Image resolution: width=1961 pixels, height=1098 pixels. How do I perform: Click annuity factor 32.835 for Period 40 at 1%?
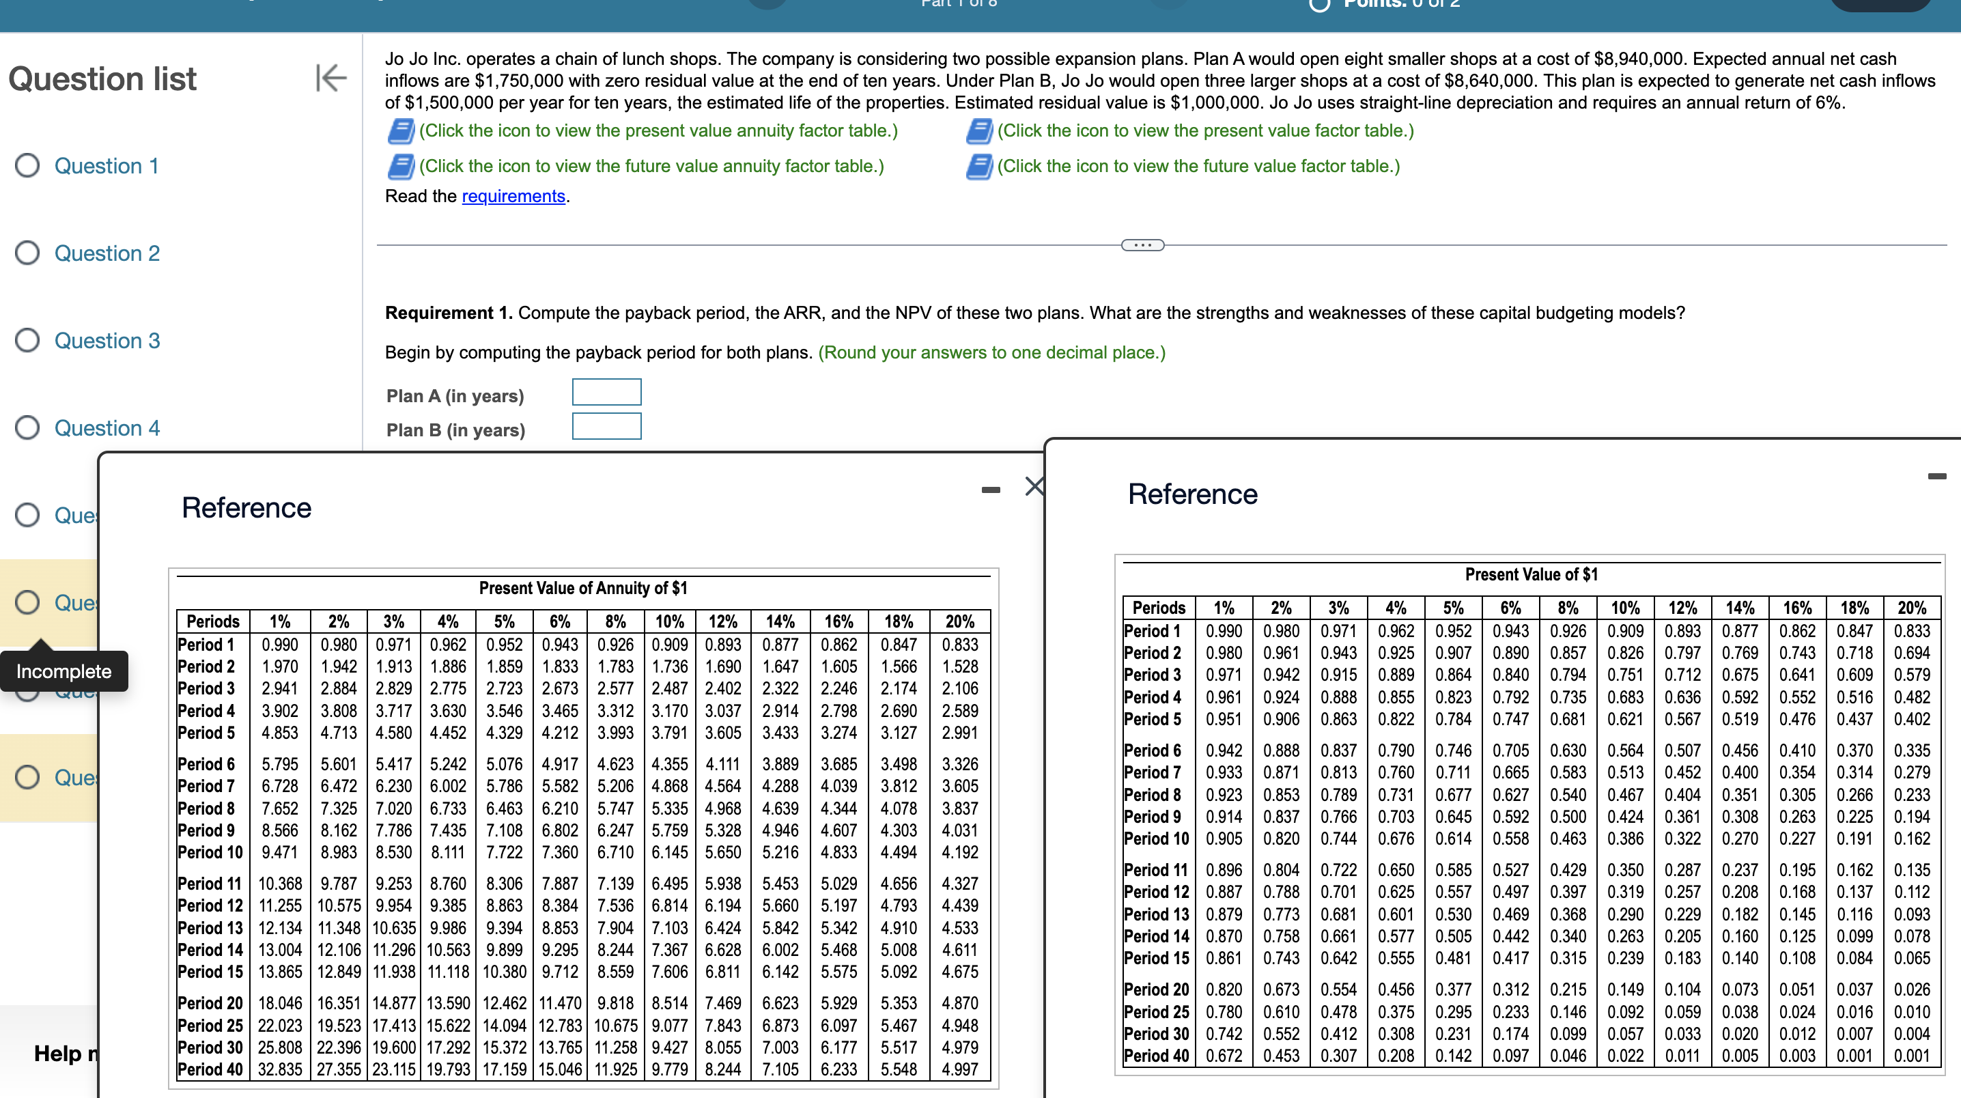point(280,1069)
